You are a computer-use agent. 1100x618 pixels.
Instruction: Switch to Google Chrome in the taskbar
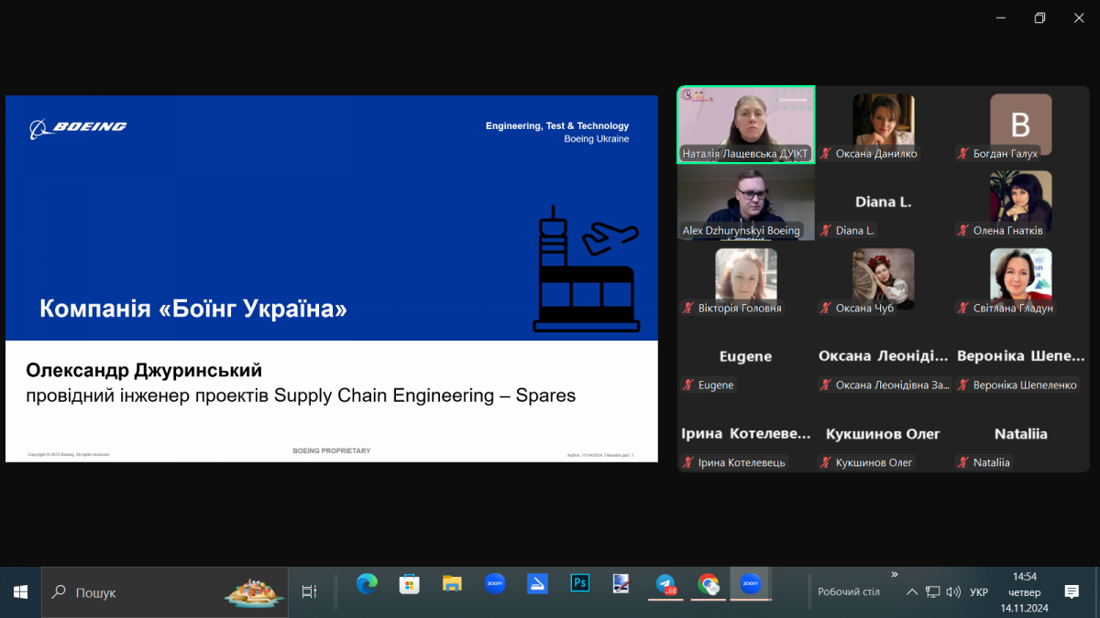[x=708, y=584]
